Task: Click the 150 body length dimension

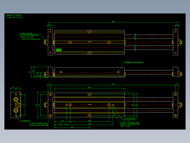Action: tap(90, 87)
